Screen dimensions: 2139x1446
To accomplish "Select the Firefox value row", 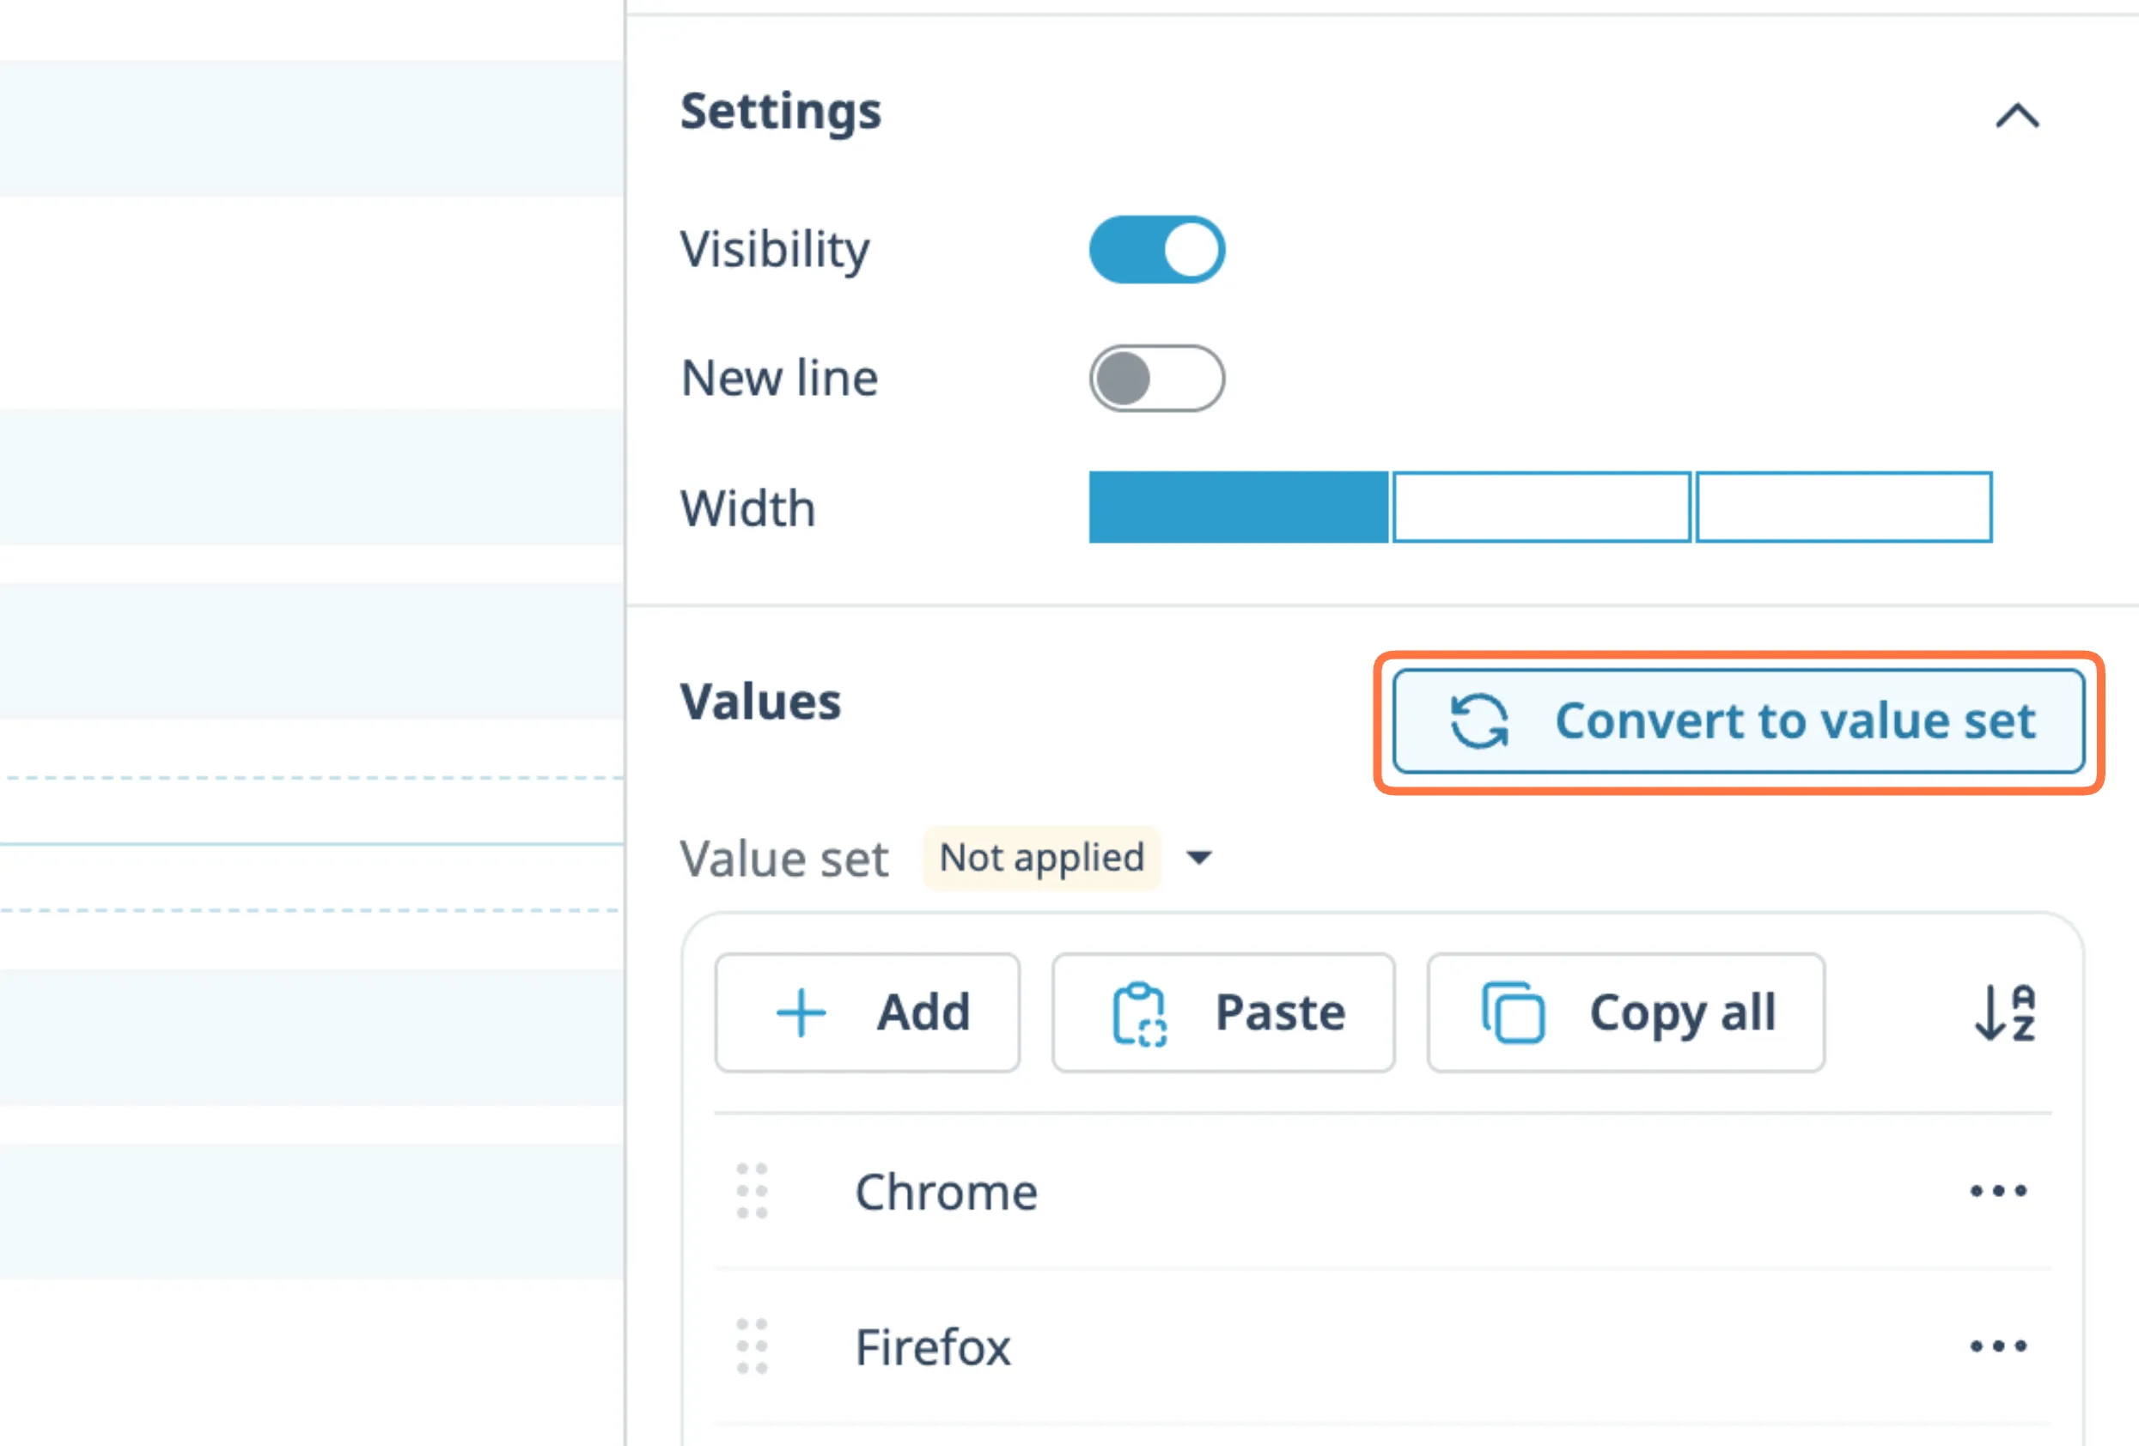I will (x=932, y=1346).
